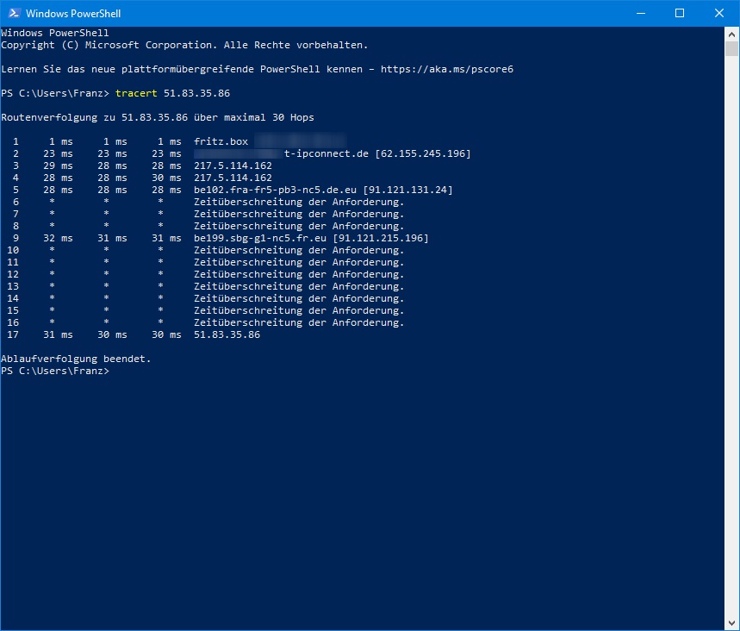Click t-ipconnect.de in hop 2
This screenshot has width=740, height=631.
(x=326, y=153)
